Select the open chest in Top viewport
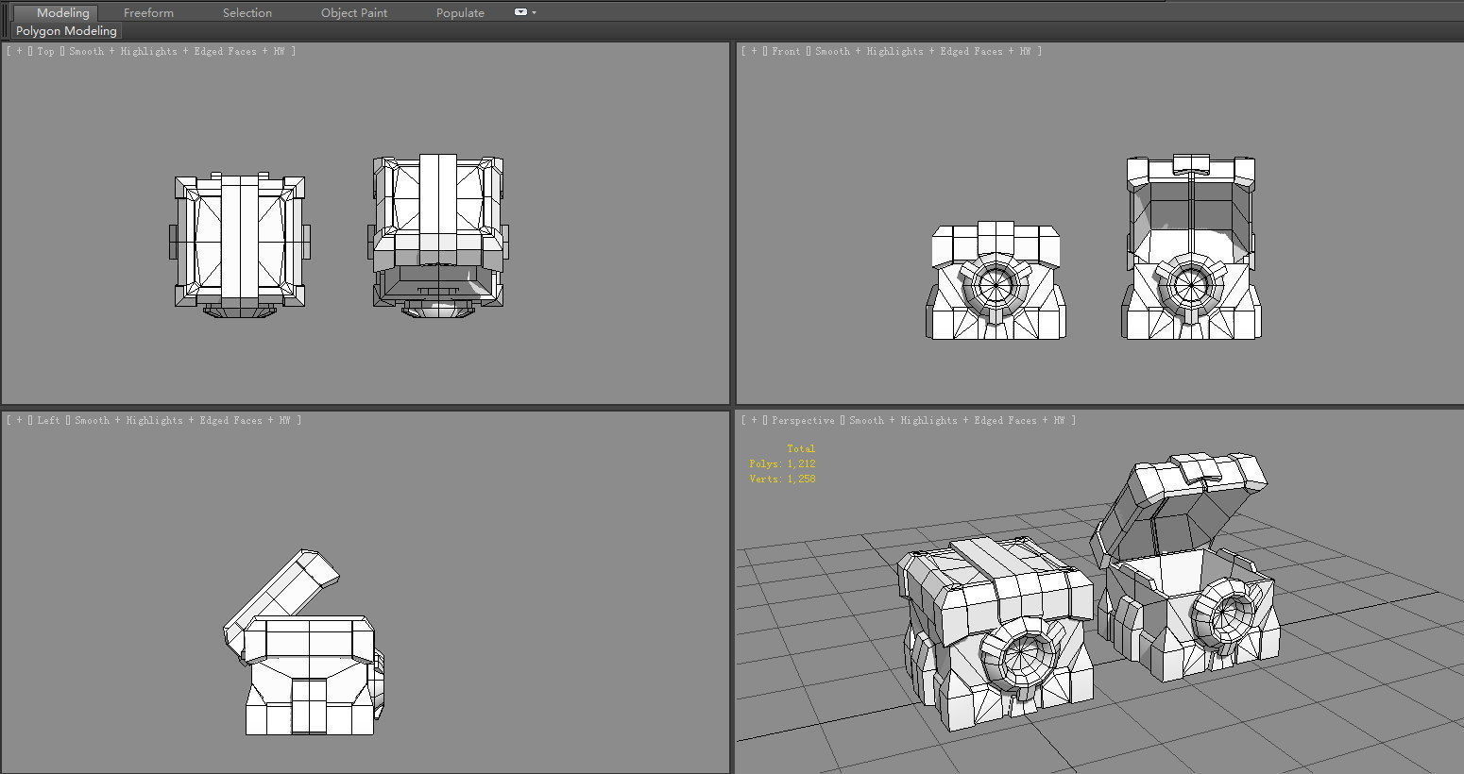 pyautogui.click(x=438, y=235)
